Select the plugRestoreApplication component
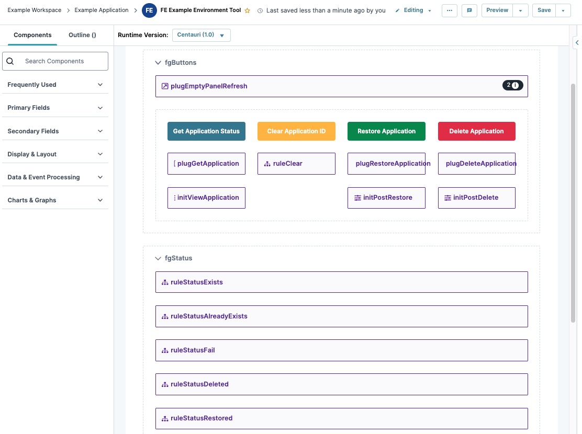This screenshot has height=434, width=582. [386, 164]
